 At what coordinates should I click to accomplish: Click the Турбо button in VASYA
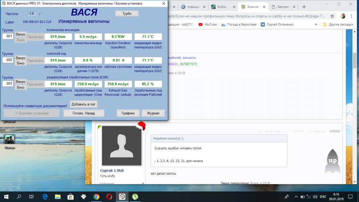click(127, 14)
